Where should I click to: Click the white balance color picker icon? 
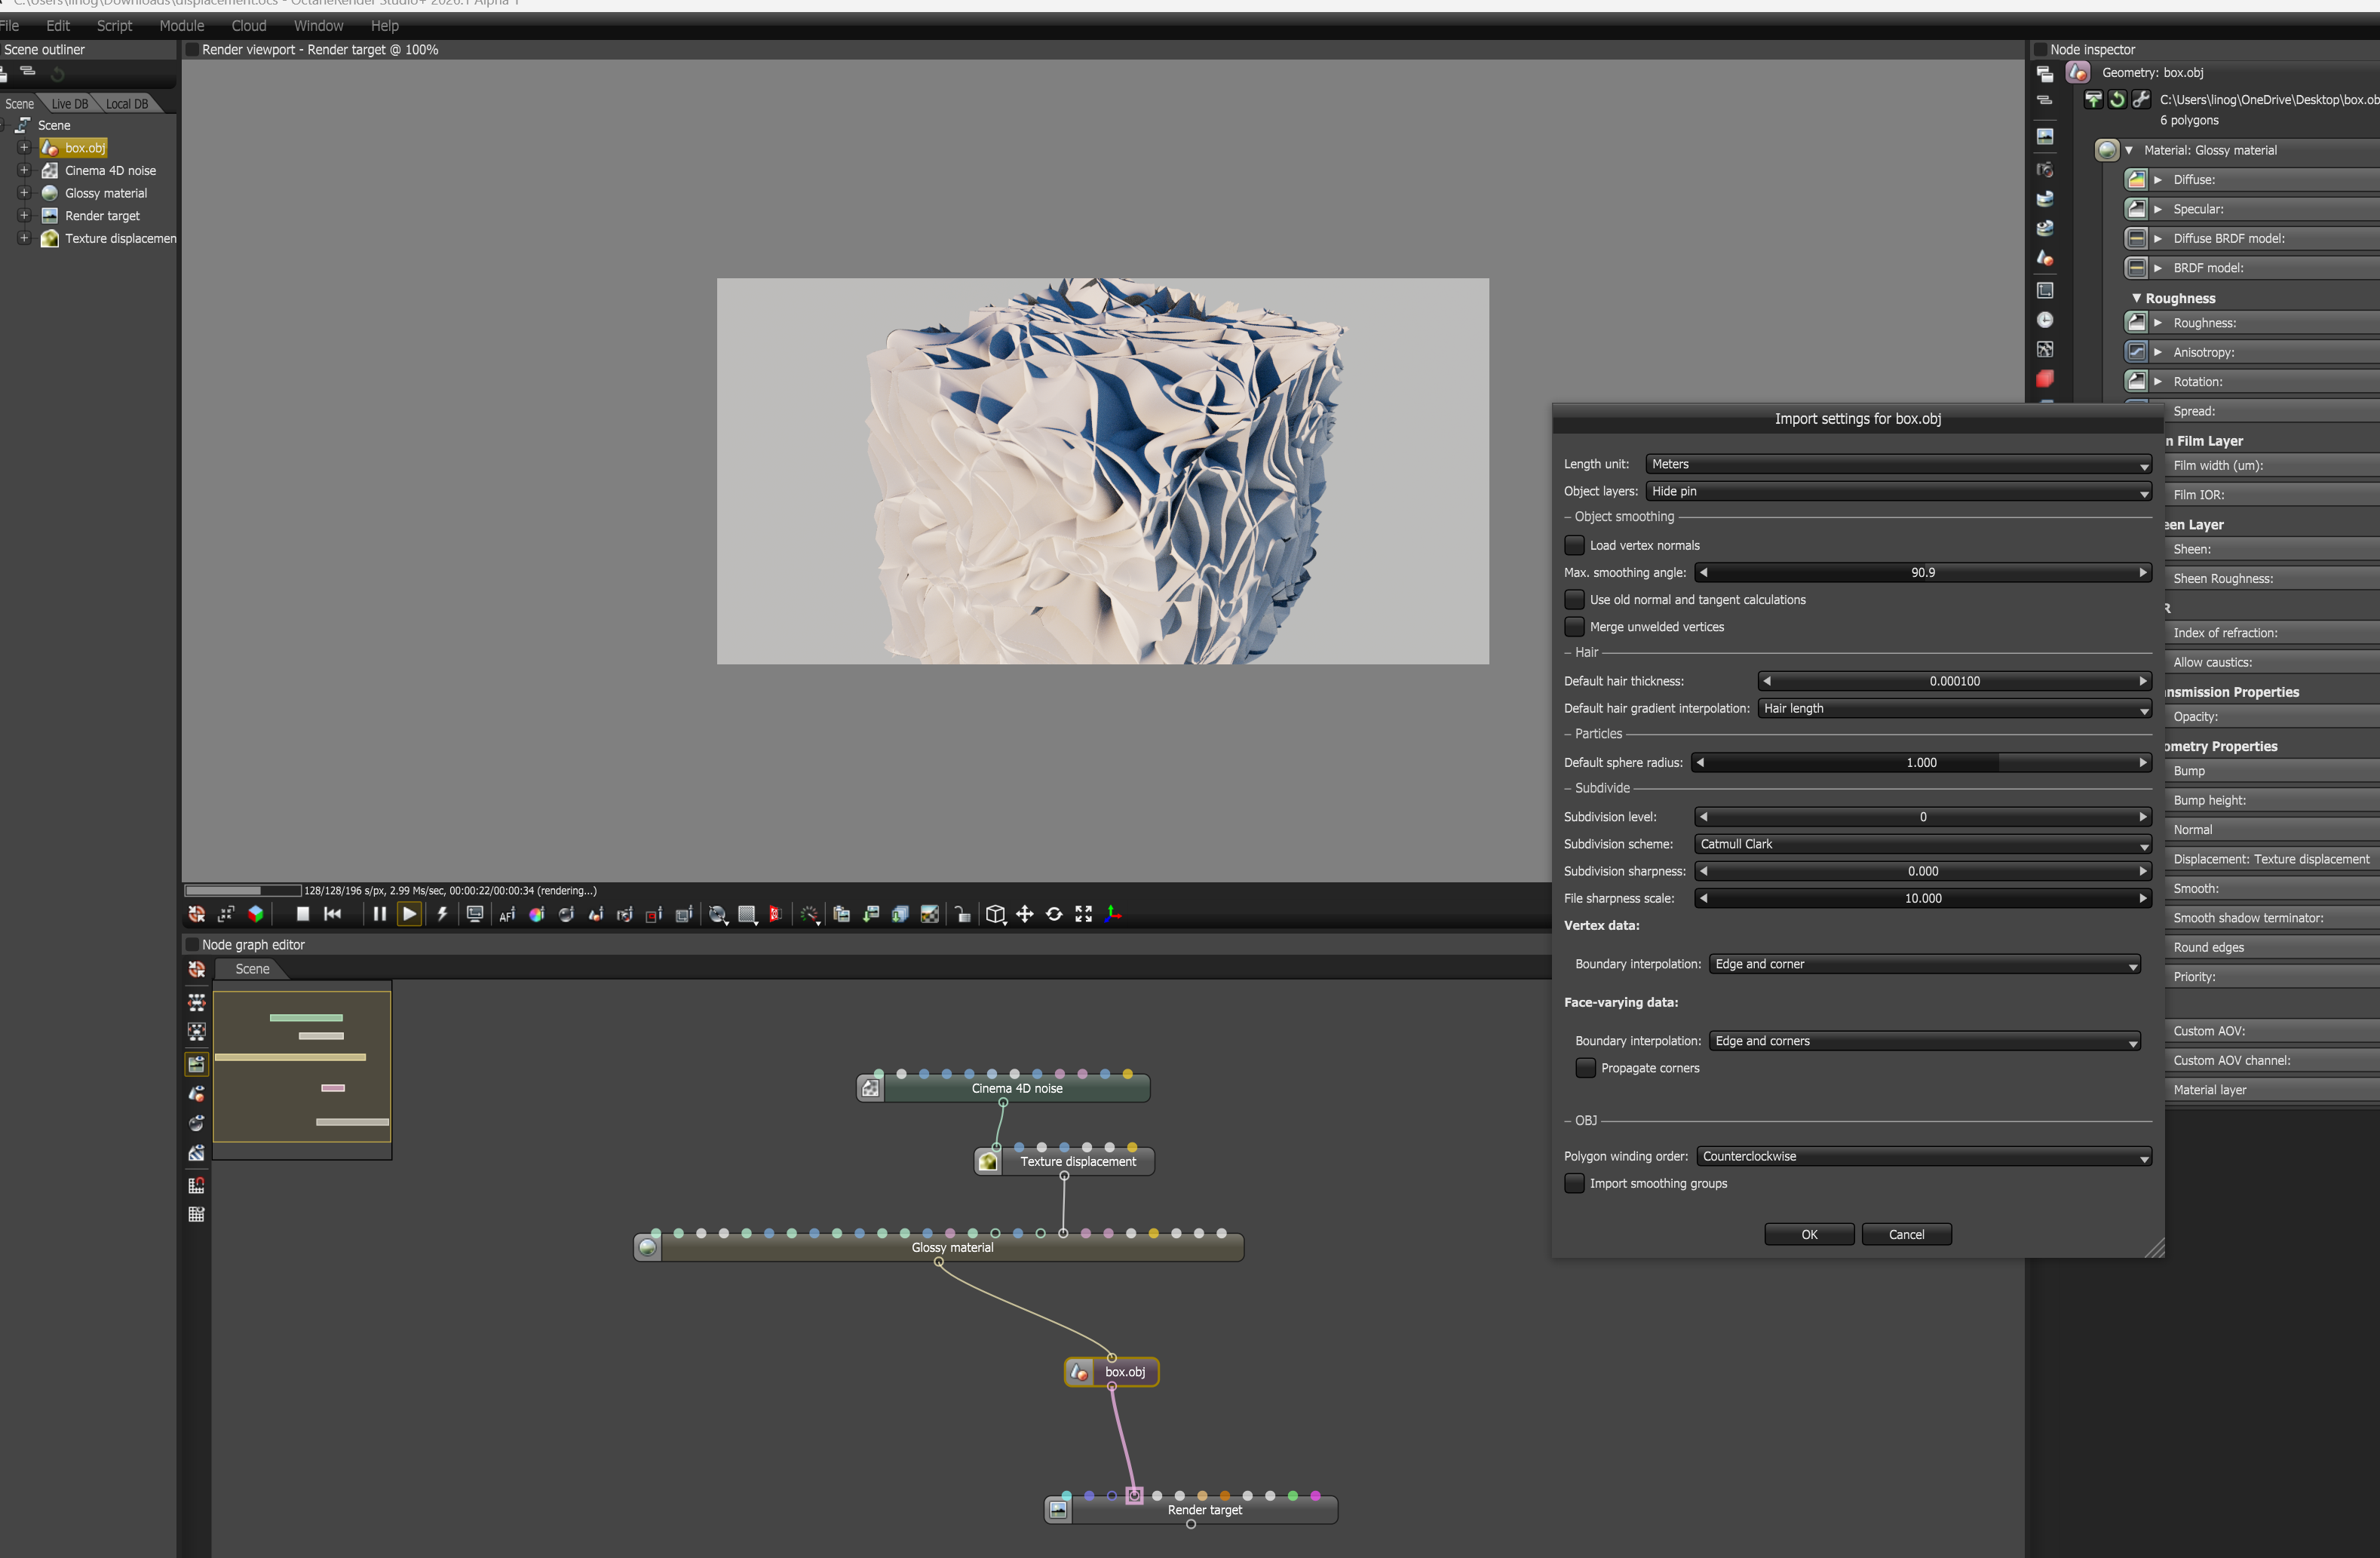click(537, 914)
